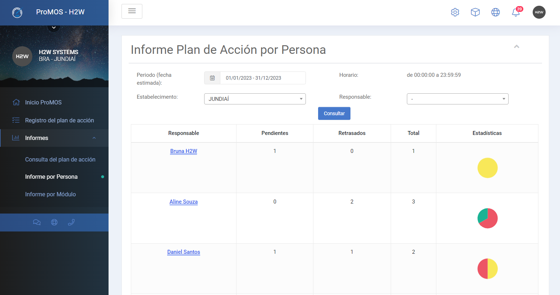Click Daniel Santos's pie chart
The width and height of the screenshot is (560, 295).
[x=487, y=269]
